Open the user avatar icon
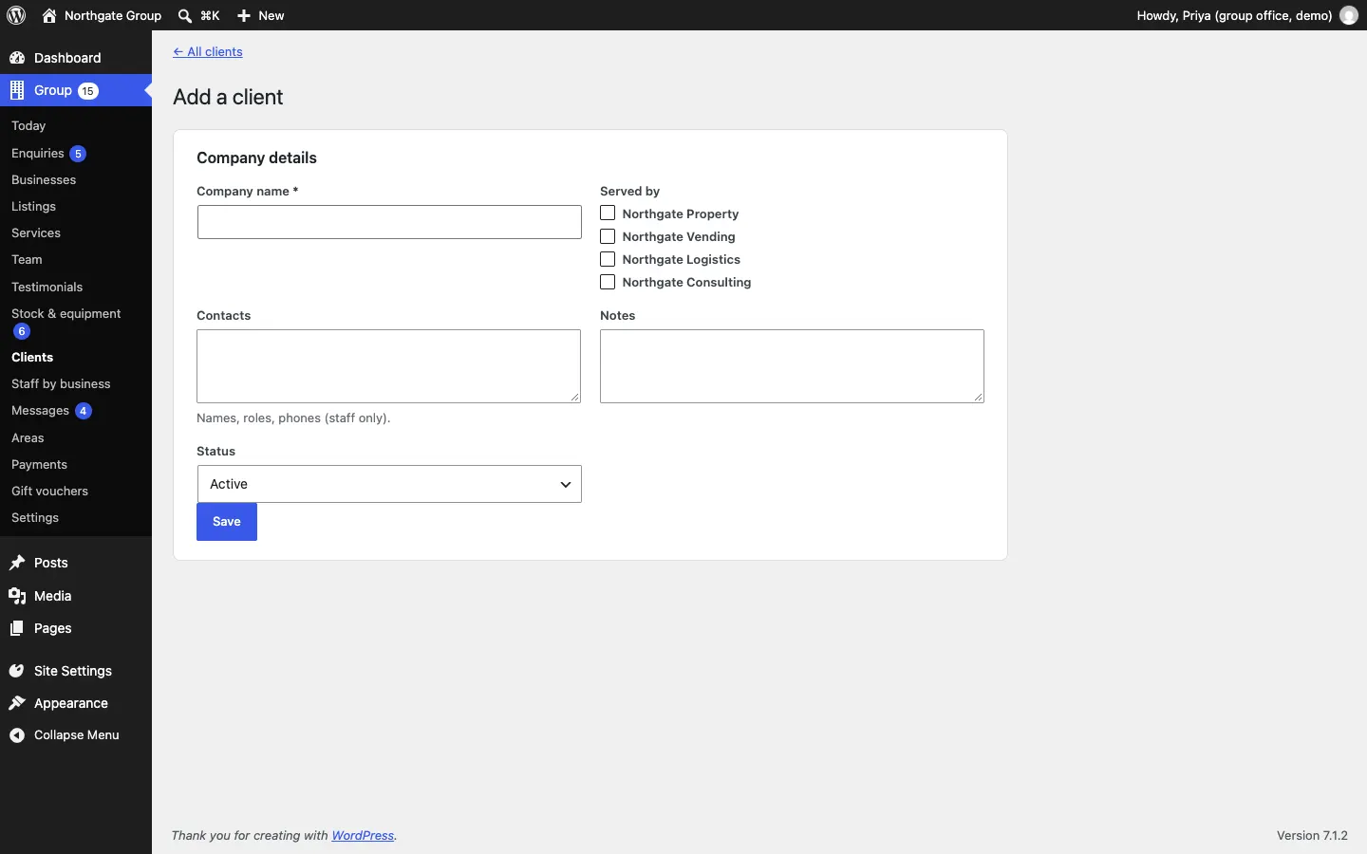 pyautogui.click(x=1350, y=16)
